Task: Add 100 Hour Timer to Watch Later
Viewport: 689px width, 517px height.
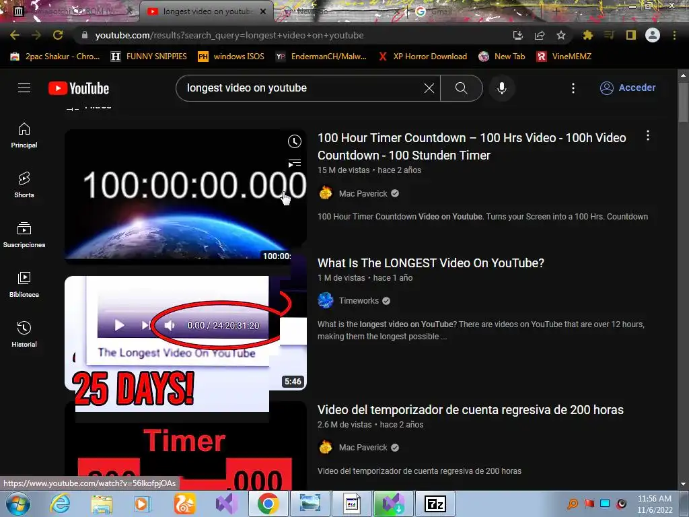Action: pos(295,141)
